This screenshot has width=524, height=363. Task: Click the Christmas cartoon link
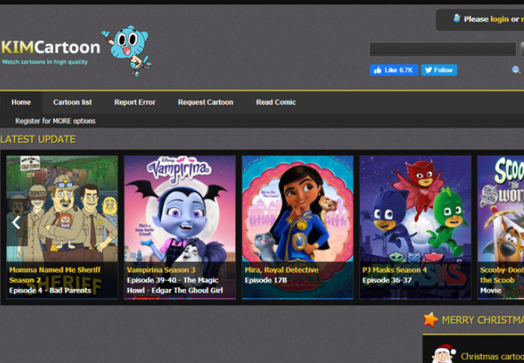tap(492, 356)
